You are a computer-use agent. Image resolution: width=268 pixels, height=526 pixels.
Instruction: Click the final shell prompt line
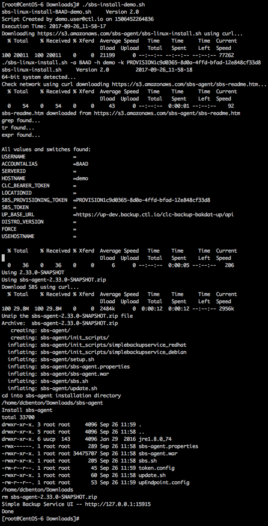pyautogui.click(x=41, y=518)
